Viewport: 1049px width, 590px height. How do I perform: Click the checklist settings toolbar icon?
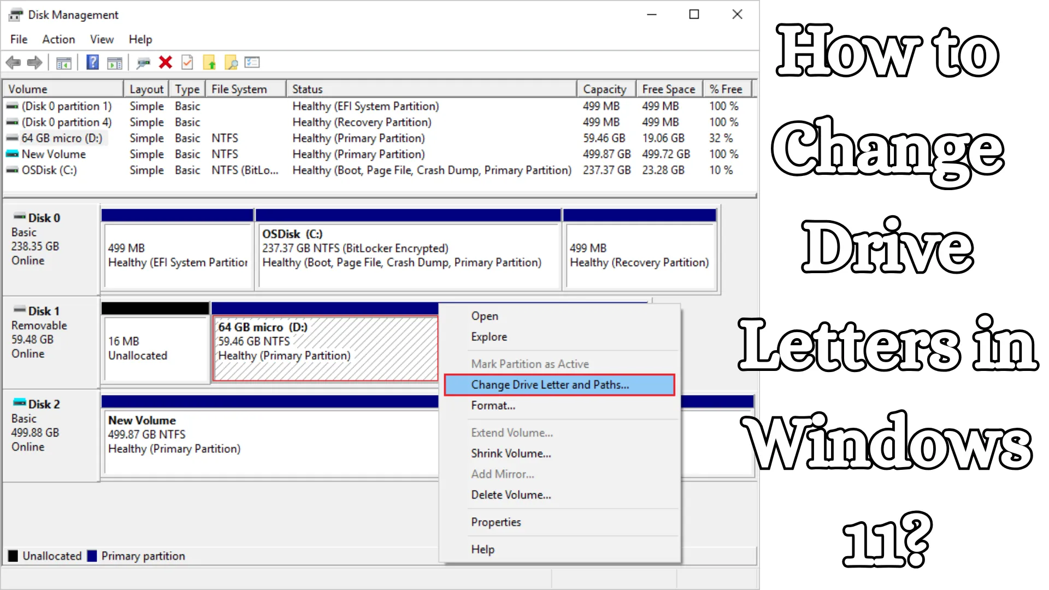coord(252,62)
